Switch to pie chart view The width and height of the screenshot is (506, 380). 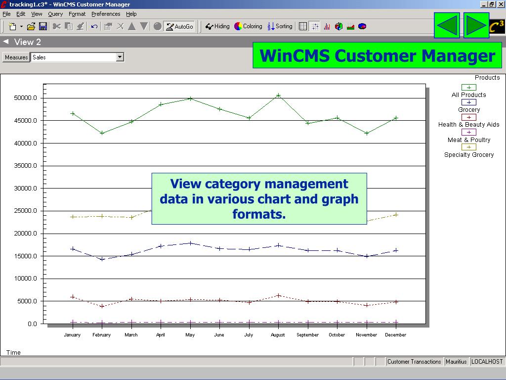click(362, 27)
